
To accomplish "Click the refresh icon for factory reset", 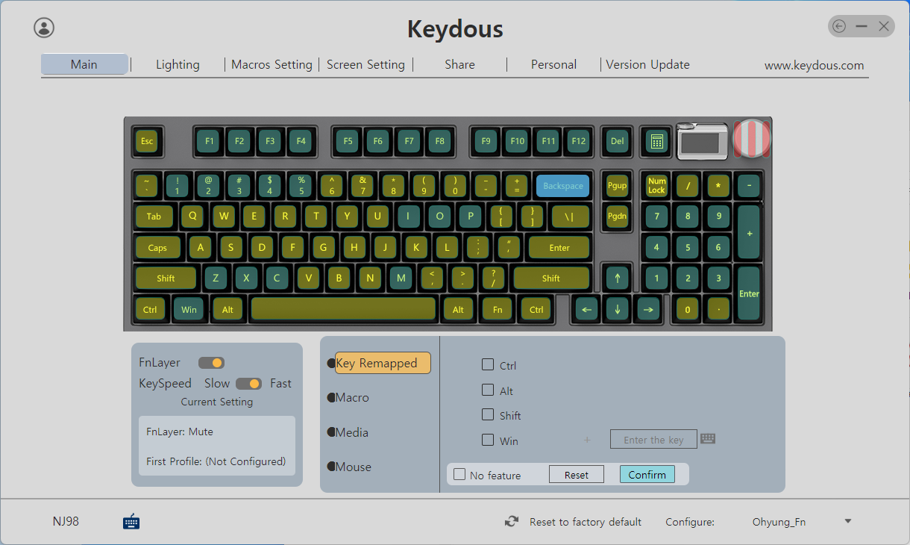I will point(512,522).
